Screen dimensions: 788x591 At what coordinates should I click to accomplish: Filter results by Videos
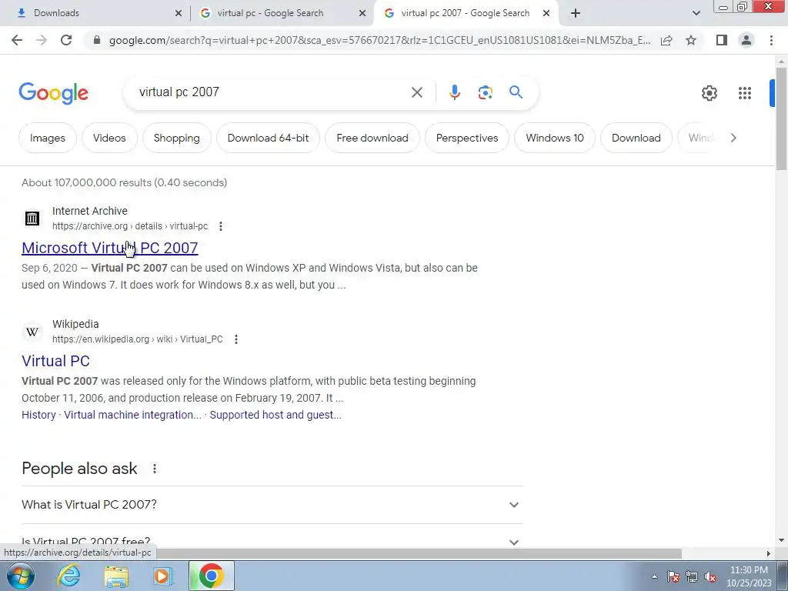click(x=109, y=138)
